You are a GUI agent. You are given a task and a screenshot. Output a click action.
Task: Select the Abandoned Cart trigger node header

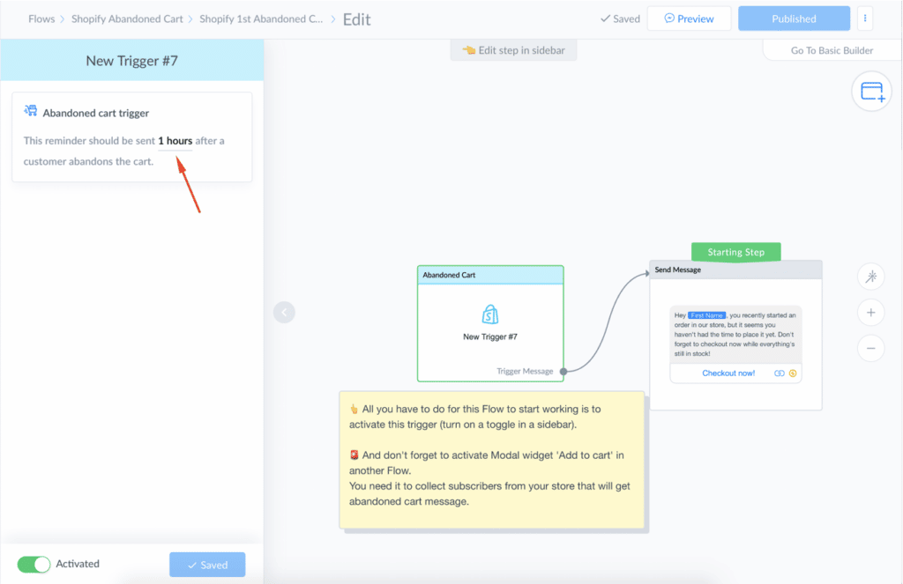(490, 275)
